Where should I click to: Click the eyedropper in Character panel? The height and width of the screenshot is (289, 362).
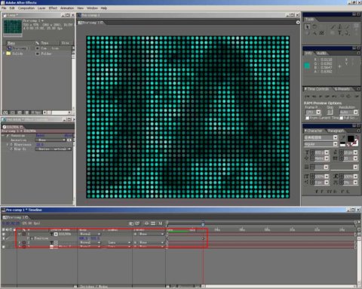tap(342, 137)
